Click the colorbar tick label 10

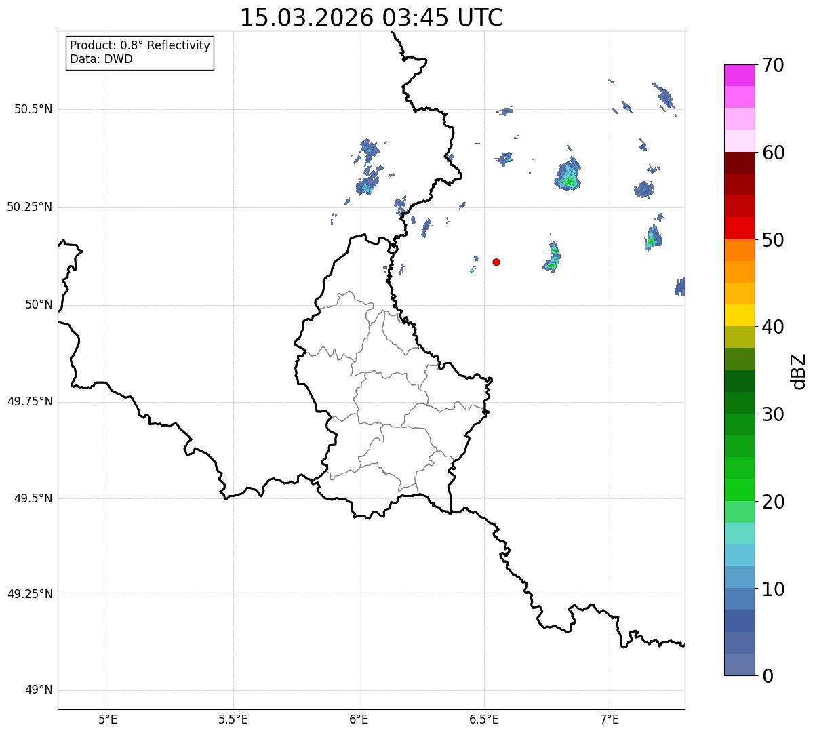(773, 589)
